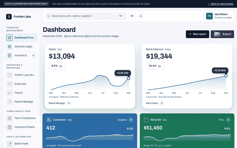The image size is (237, 148).
Task: Click the Dashboard page heading
Action: click(59, 30)
